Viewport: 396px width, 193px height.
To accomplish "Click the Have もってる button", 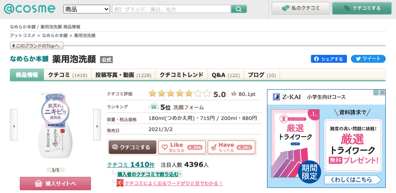I will (231, 147).
